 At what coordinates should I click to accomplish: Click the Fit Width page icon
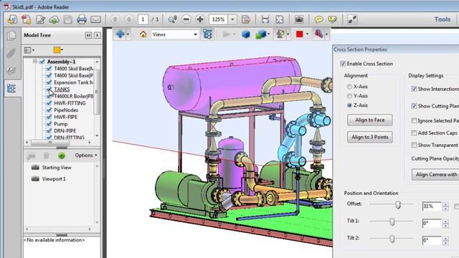265,19
